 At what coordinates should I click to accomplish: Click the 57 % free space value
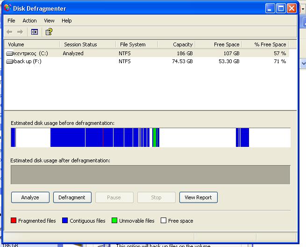[x=280, y=53]
